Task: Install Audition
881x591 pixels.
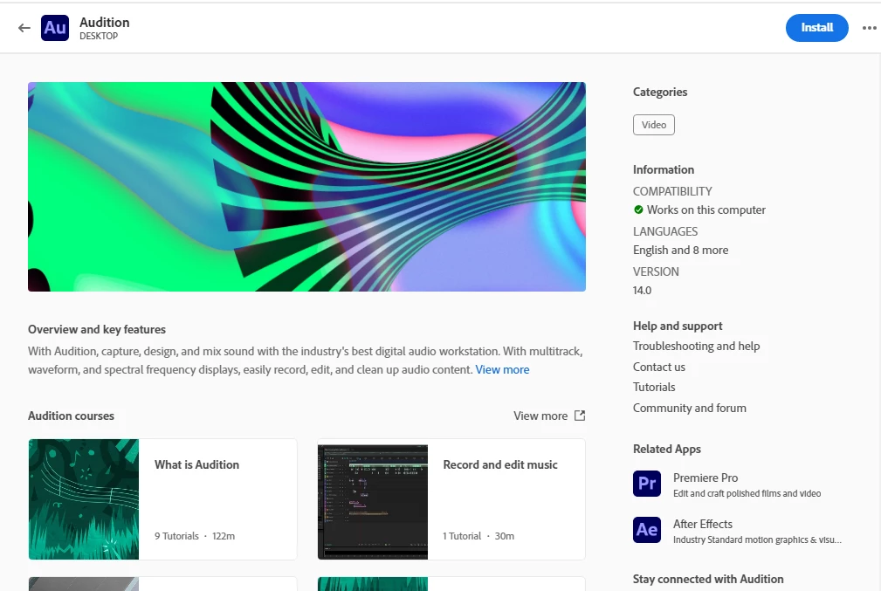Action: (x=816, y=28)
